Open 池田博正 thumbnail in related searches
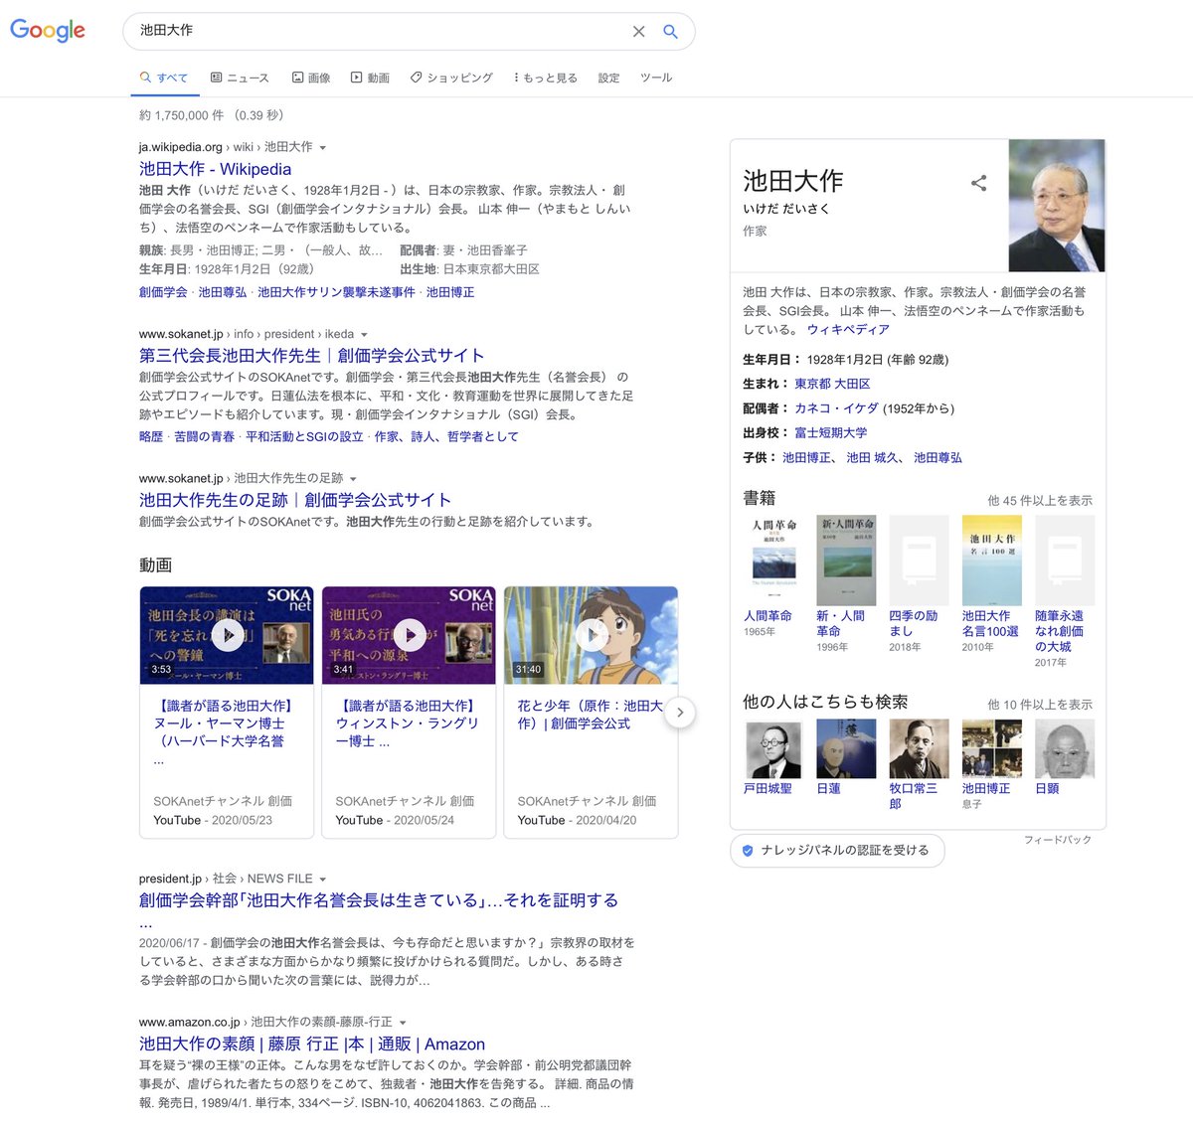The height and width of the screenshot is (1127, 1193). pos(992,748)
